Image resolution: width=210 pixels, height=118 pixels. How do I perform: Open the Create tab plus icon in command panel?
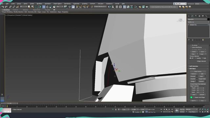point(189,16)
